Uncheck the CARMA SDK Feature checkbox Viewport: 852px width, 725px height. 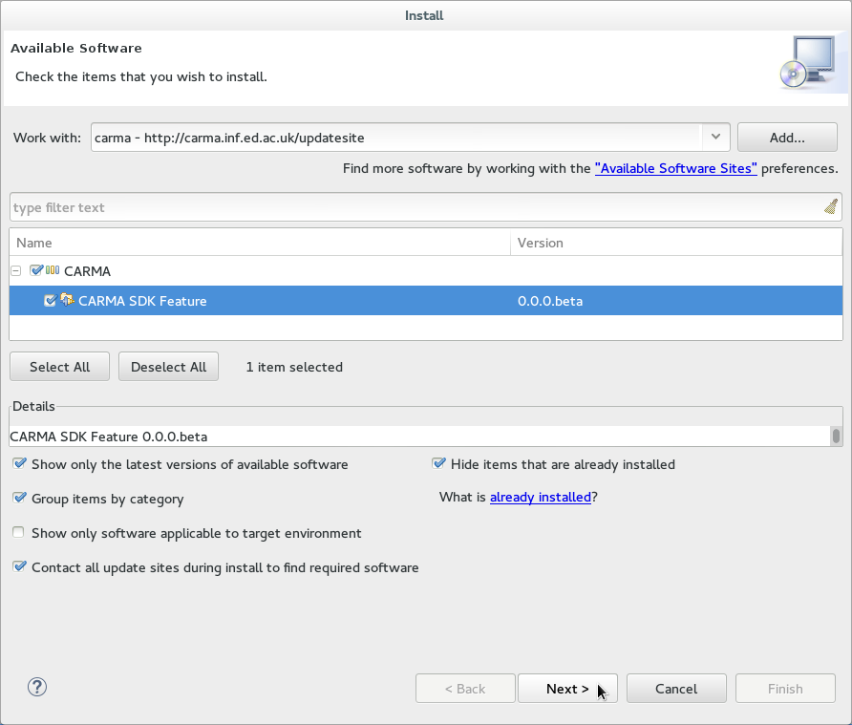point(50,301)
